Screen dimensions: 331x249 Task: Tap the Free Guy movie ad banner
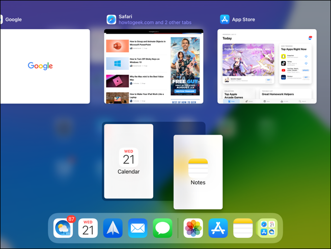(185, 66)
